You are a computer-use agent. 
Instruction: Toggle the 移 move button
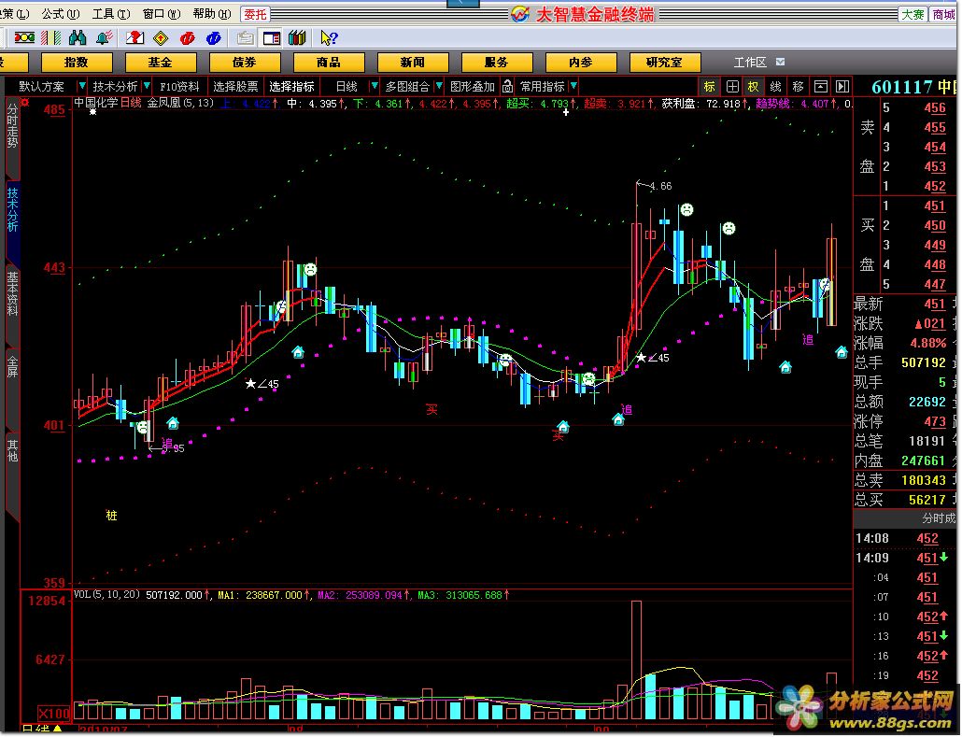(798, 87)
